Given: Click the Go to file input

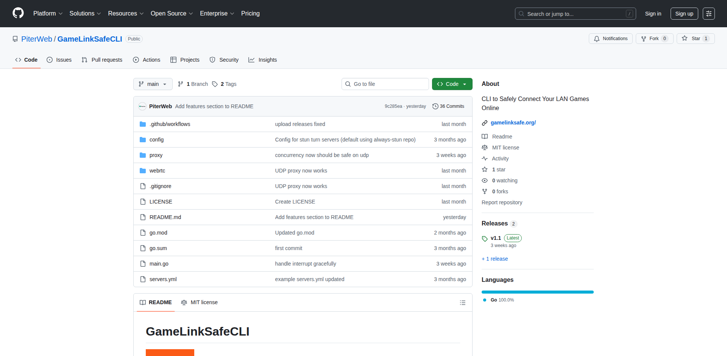Looking at the screenshot, I should 385,84.
